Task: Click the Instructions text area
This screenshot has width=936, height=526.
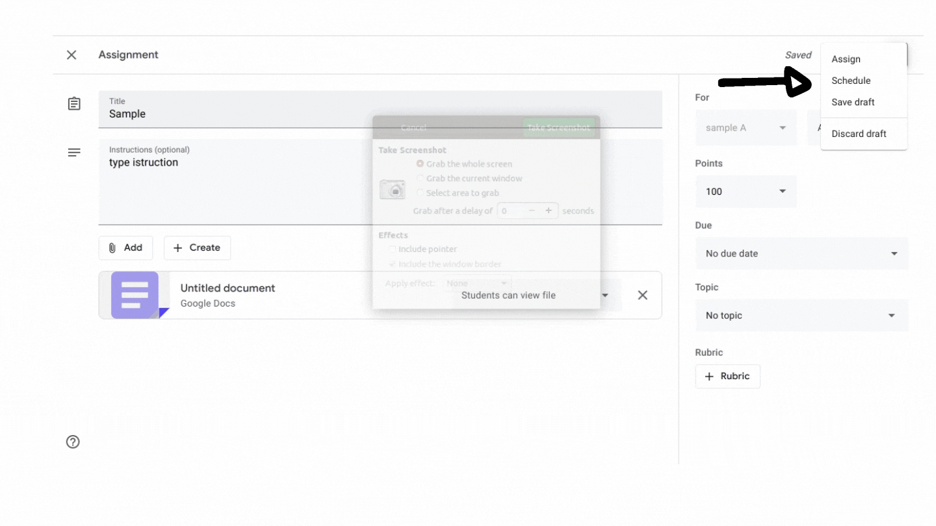Action: (x=380, y=182)
